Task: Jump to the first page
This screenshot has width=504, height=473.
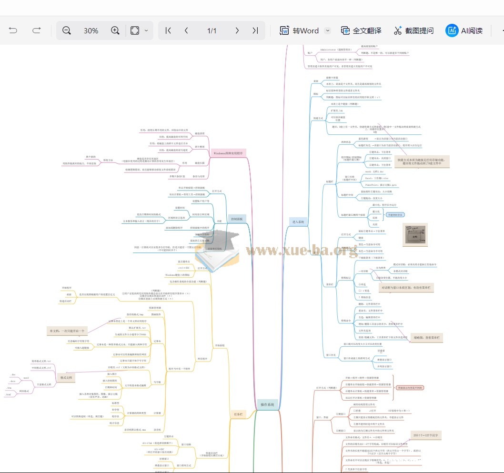Action: 168,30
